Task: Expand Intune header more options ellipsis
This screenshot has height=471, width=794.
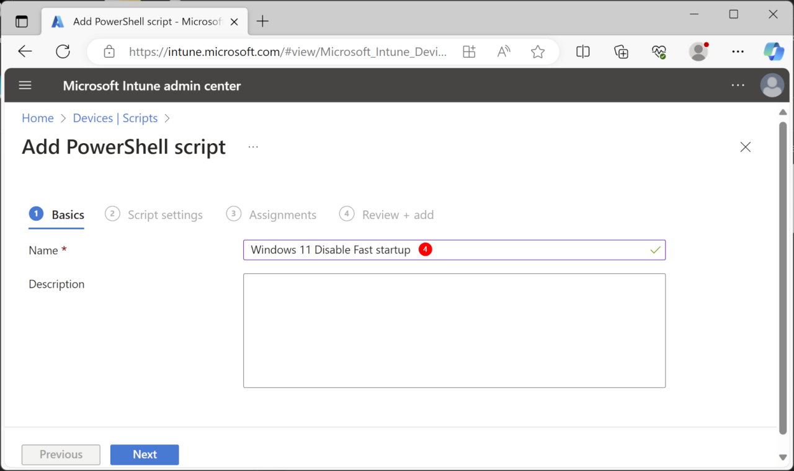Action: click(x=738, y=86)
